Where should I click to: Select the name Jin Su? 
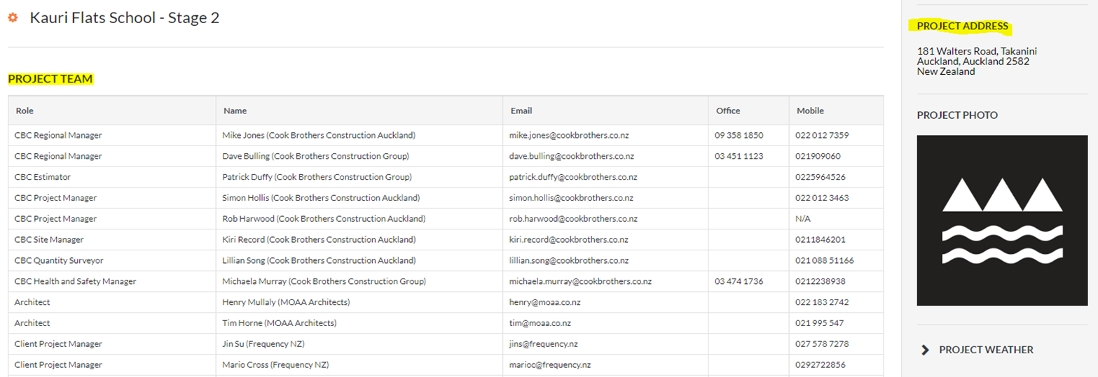click(235, 345)
